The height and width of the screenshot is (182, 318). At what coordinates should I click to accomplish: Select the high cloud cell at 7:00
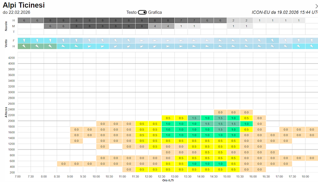24,20
